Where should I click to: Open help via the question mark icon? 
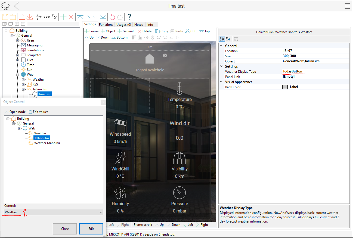[129, 17]
